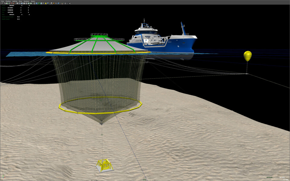The width and height of the screenshot is (290, 181).
Task: Select the yellow mooring buoy
Action: click(x=247, y=55)
